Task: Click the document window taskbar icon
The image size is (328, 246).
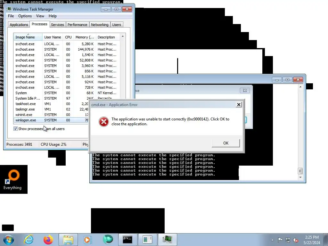Action: coord(147,240)
